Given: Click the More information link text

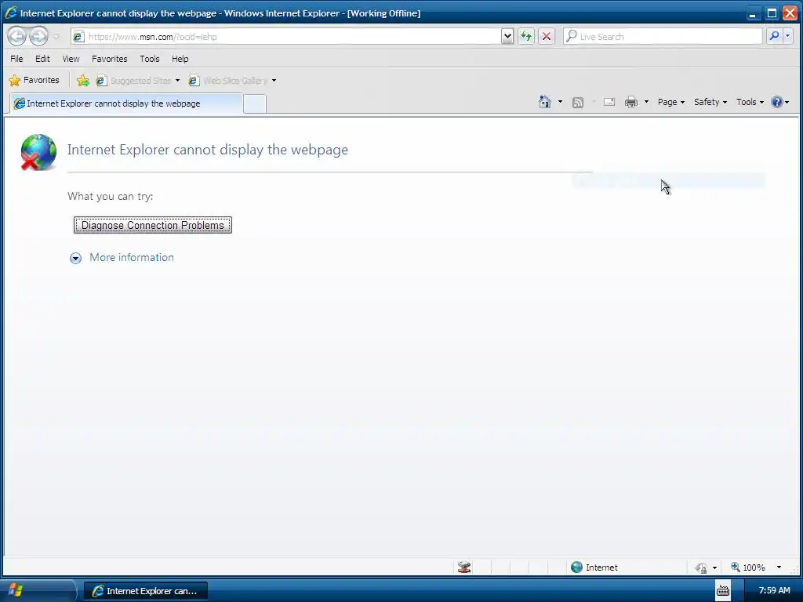Looking at the screenshot, I should 132,257.
